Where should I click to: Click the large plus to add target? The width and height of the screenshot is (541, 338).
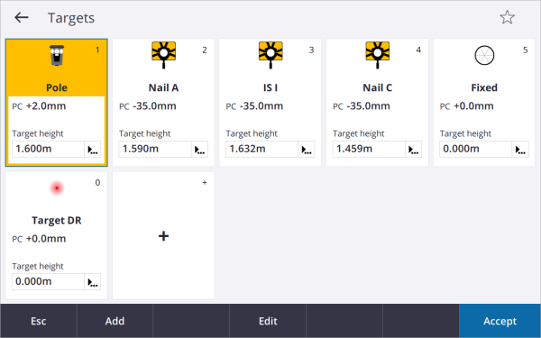coord(163,236)
